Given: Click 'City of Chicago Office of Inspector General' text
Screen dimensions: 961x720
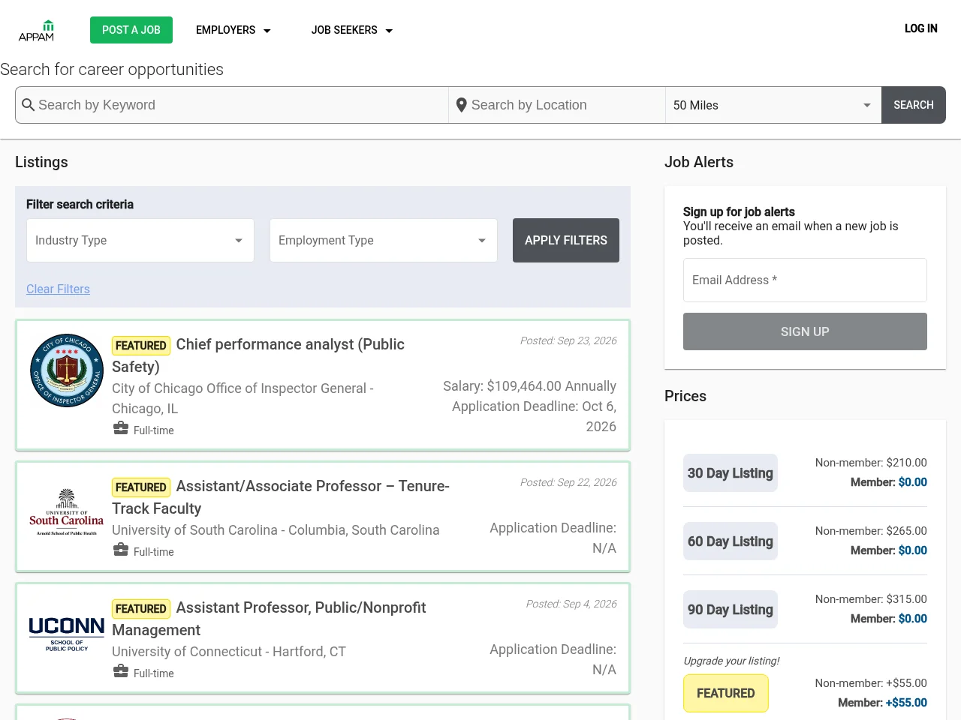Looking at the screenshot, I should click(x=239, y=388).
